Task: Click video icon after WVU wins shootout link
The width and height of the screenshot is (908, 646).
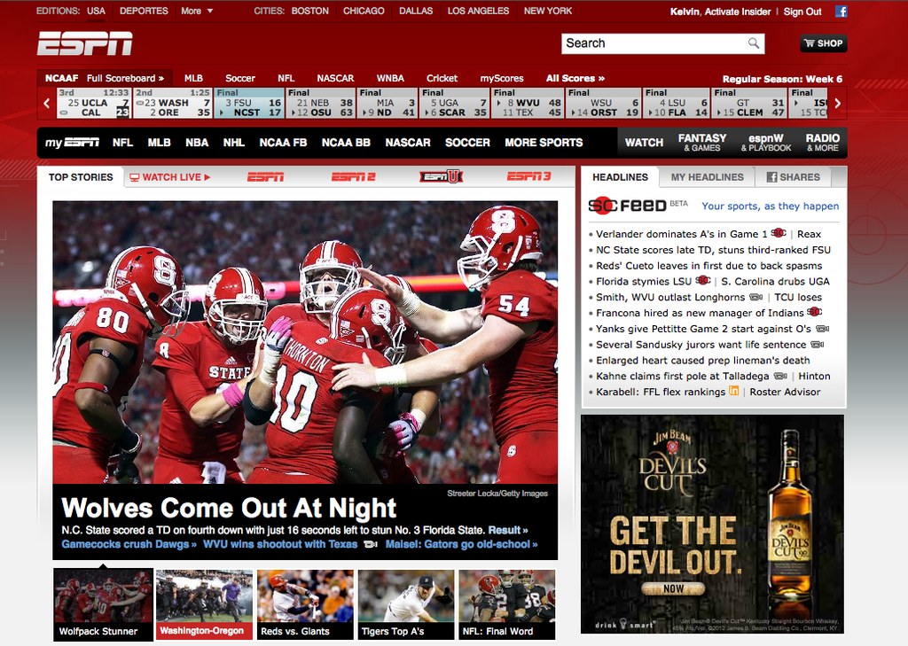Action: coord(371,544)
